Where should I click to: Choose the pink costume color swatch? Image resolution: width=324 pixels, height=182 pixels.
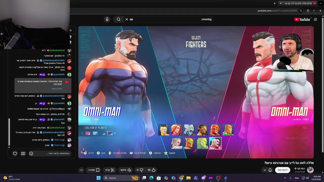pos(88,133)
